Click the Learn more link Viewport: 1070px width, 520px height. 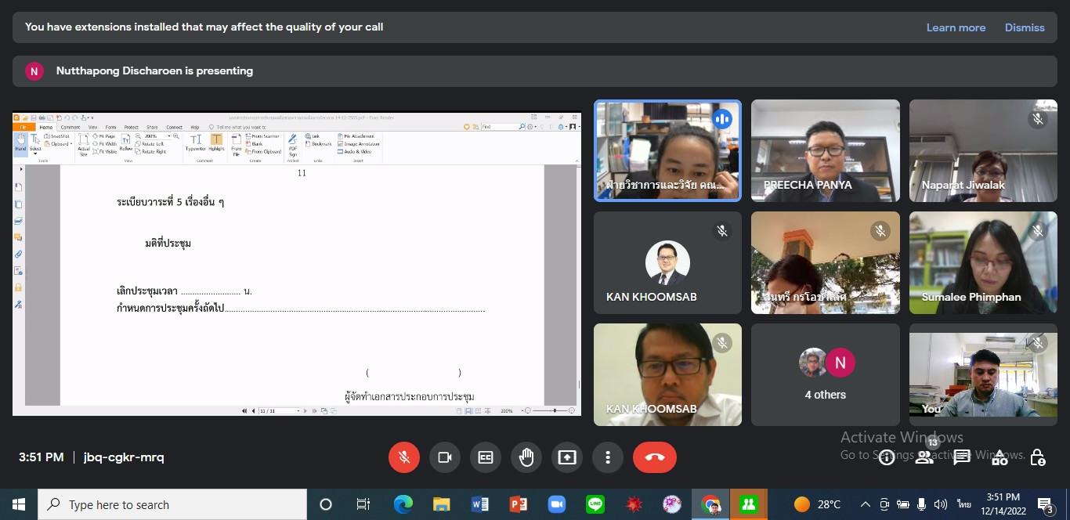956,27
